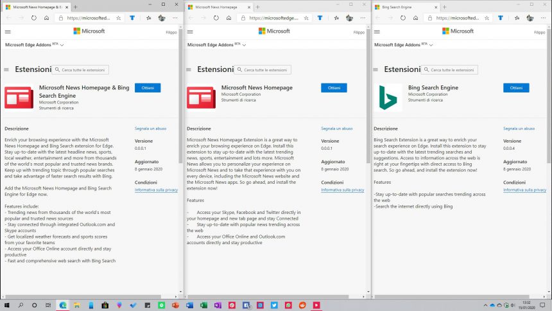Open taskbar search magnifier
Viewport: 552px width, 311px height.
21,305
